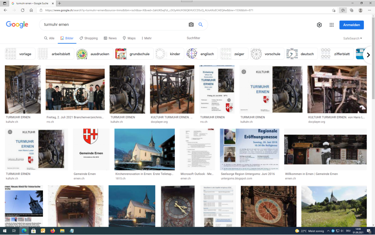Switch to the News tab
375x235 pixels.
(110, 38)
